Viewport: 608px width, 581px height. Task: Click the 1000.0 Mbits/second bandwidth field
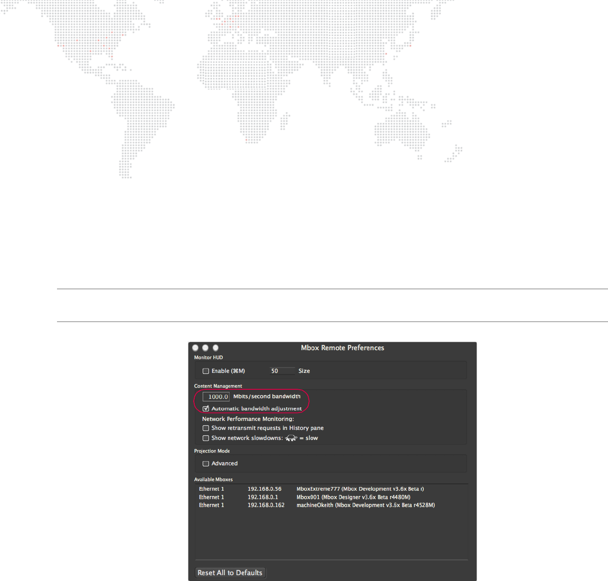(216, 397)
